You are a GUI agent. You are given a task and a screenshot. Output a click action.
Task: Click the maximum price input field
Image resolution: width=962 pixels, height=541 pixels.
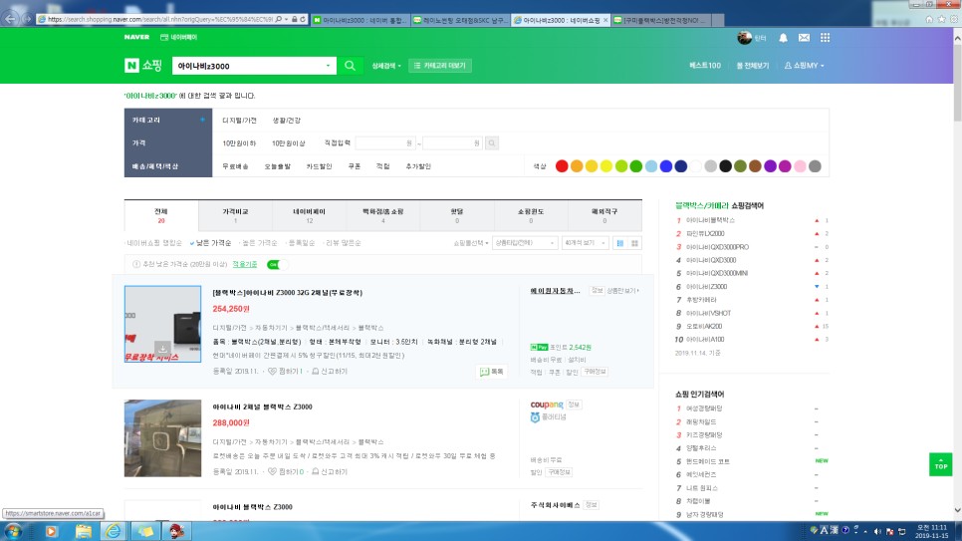click(x=453, y=143)
